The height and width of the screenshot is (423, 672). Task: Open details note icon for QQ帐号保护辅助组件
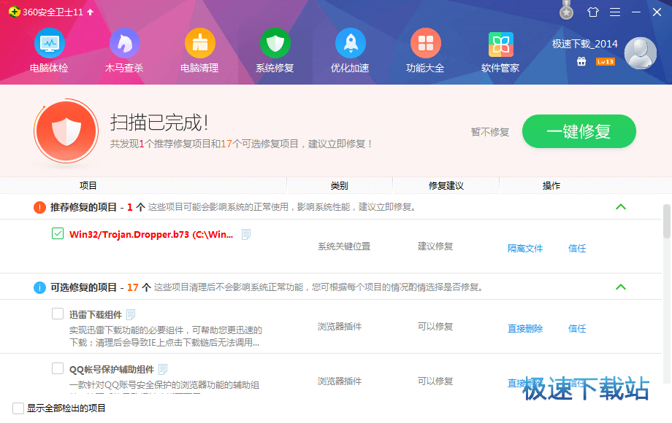(163, 369)
